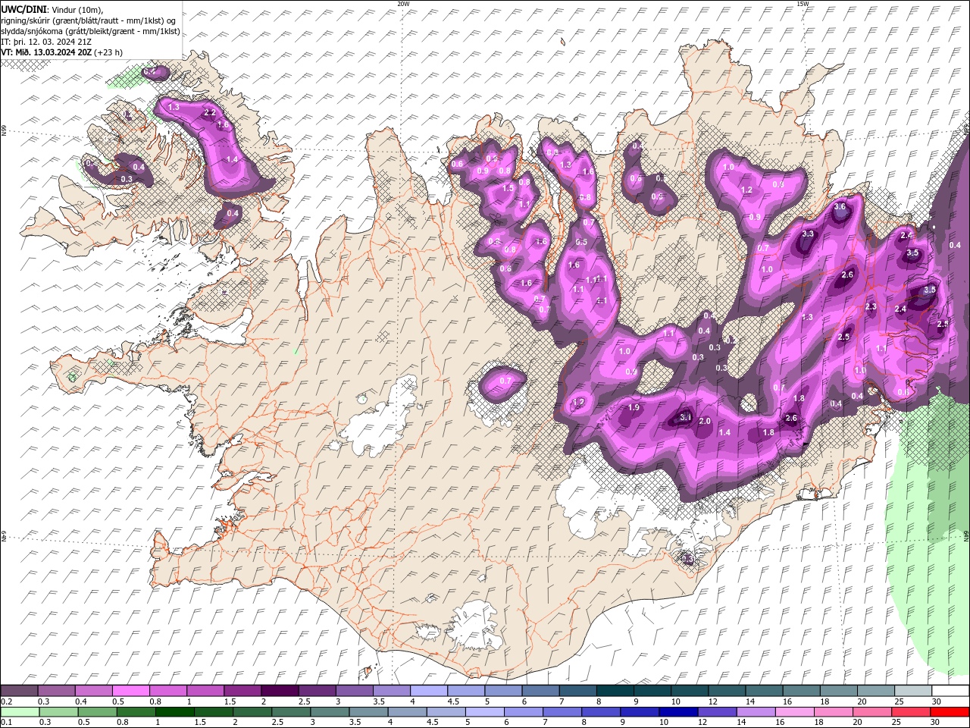The width and height of the screenshot is (970, 728).
Task: Click the 3.6 precipitation value on map
Action: (x=840, y=207)
